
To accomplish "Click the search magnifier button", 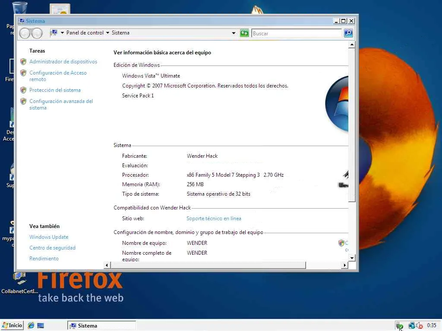I will tap(348, 33).
